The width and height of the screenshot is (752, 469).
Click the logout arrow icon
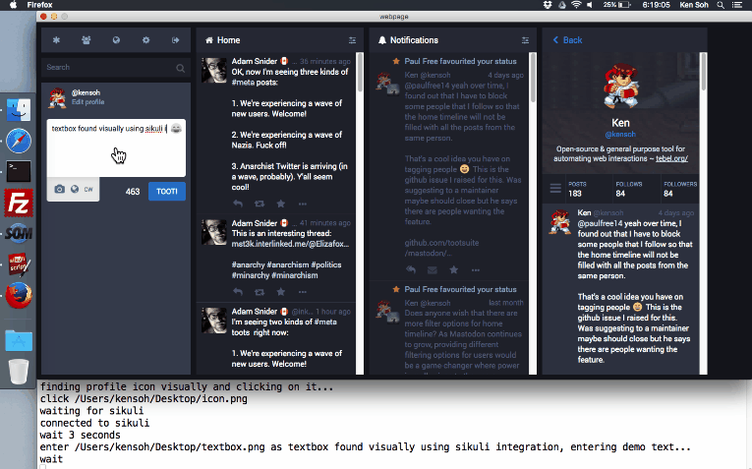[176, 40]
